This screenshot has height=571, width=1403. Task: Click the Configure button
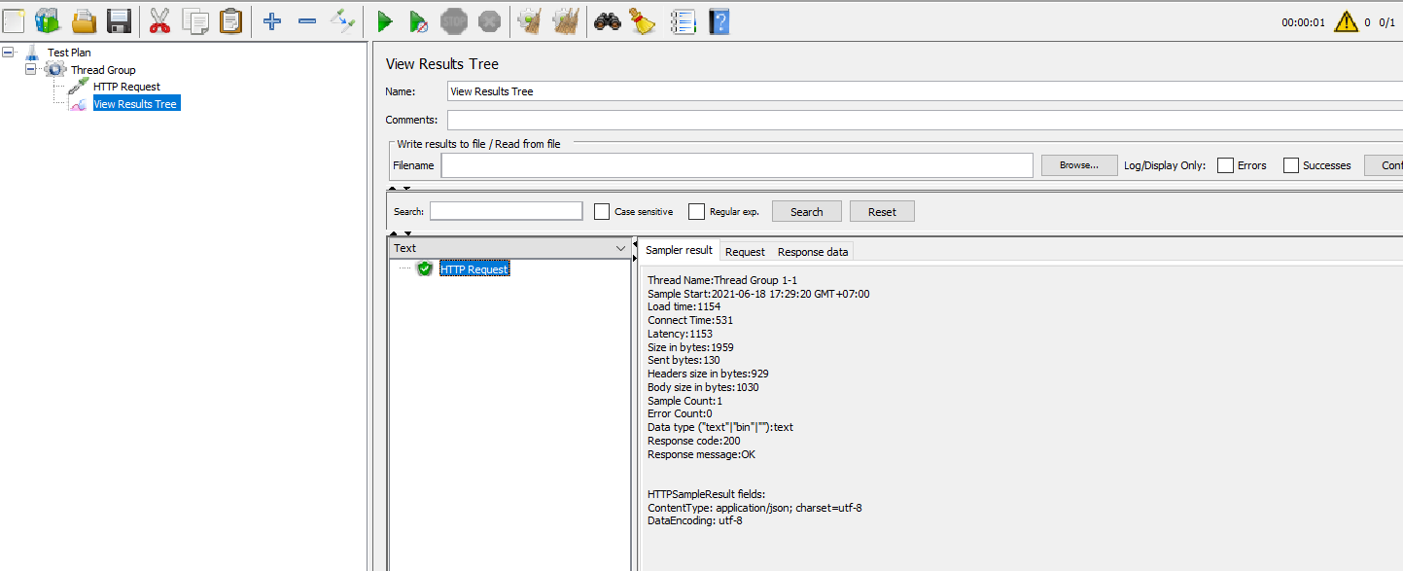point(1384,165)
